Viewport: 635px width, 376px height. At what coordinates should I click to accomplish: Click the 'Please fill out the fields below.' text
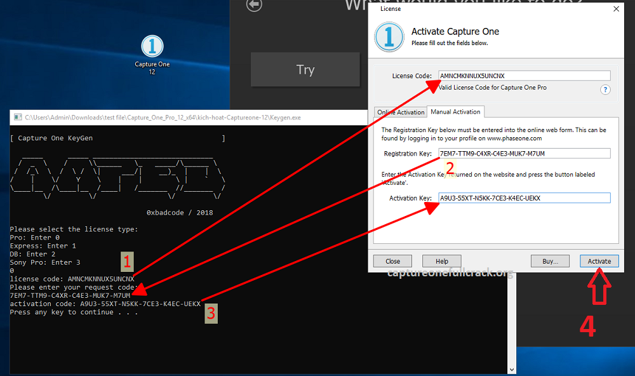tap(450, 43)
